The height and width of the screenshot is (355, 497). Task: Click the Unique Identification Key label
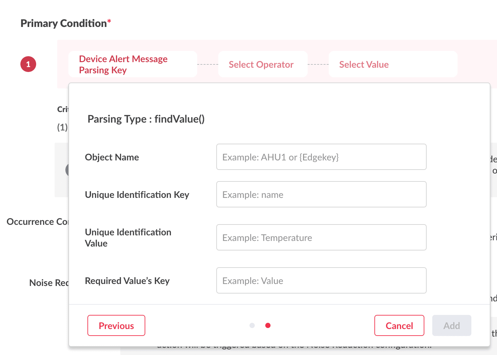point(137,195)
